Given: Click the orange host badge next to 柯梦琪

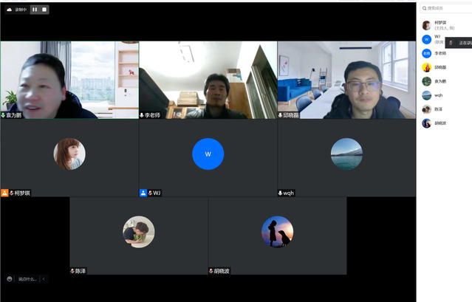Looking at the screenshot, I should 4,193.
